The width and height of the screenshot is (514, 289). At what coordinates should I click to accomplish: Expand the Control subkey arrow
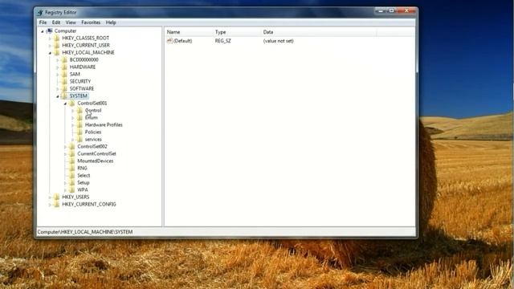pos(73,111)
